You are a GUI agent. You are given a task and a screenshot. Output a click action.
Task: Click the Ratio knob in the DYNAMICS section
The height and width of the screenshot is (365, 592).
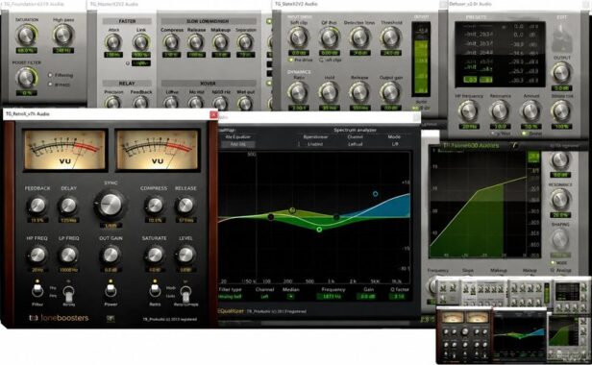tap(298, 92)
